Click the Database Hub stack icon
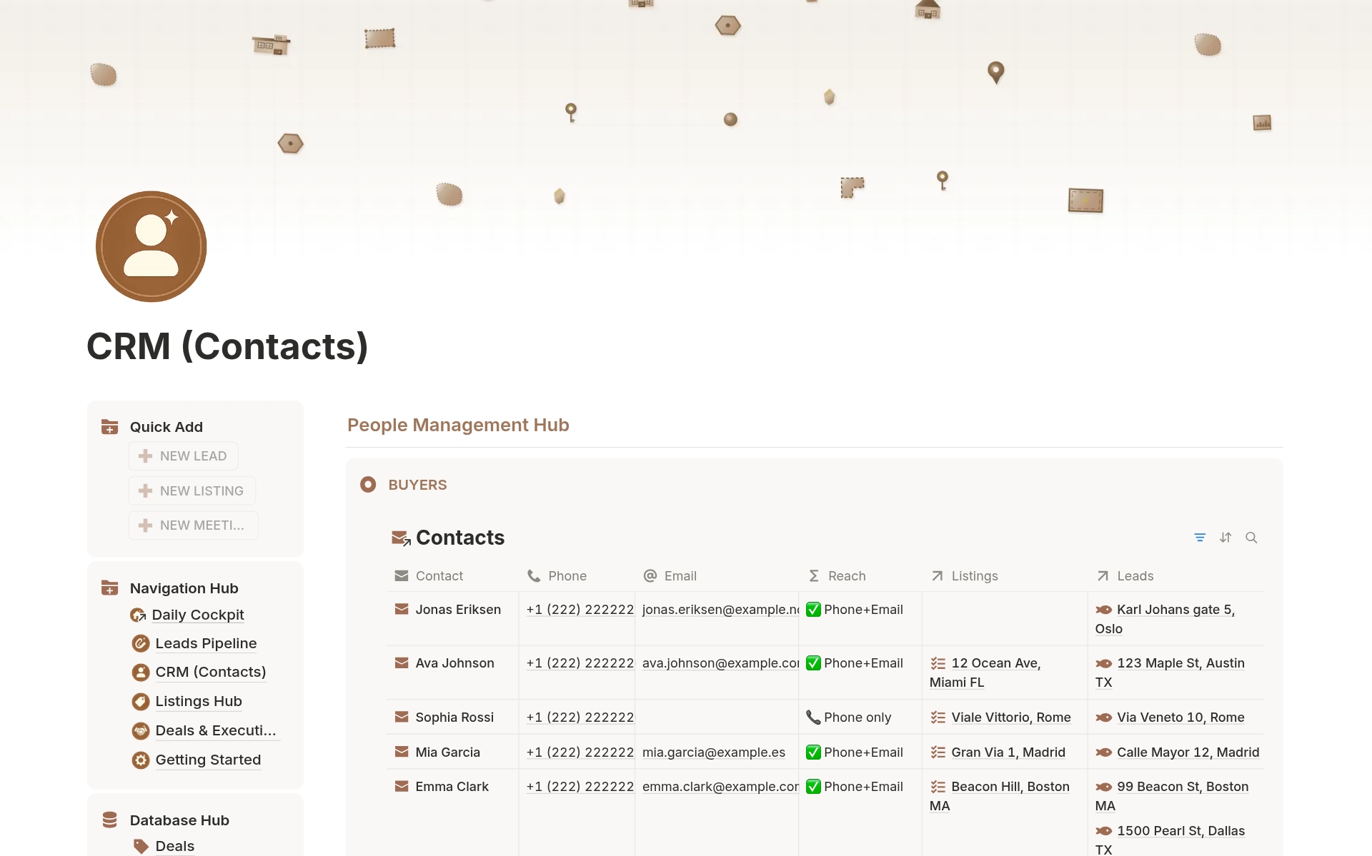This screenshot has height=856, width=1372. click(110, 820)
